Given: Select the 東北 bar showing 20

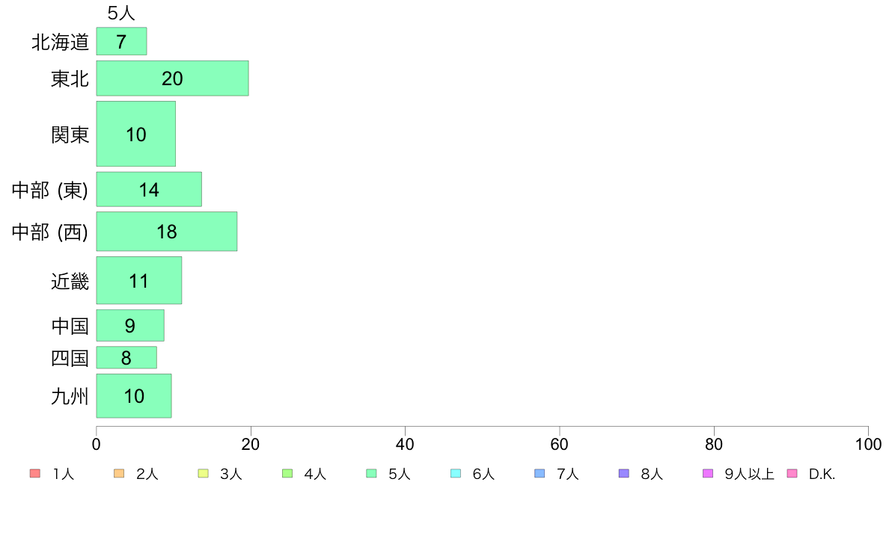Looking at the screenshot, I should pos(172,78).
